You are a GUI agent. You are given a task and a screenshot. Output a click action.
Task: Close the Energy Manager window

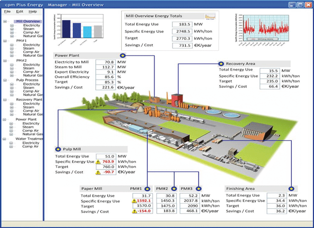coord(308,5)
